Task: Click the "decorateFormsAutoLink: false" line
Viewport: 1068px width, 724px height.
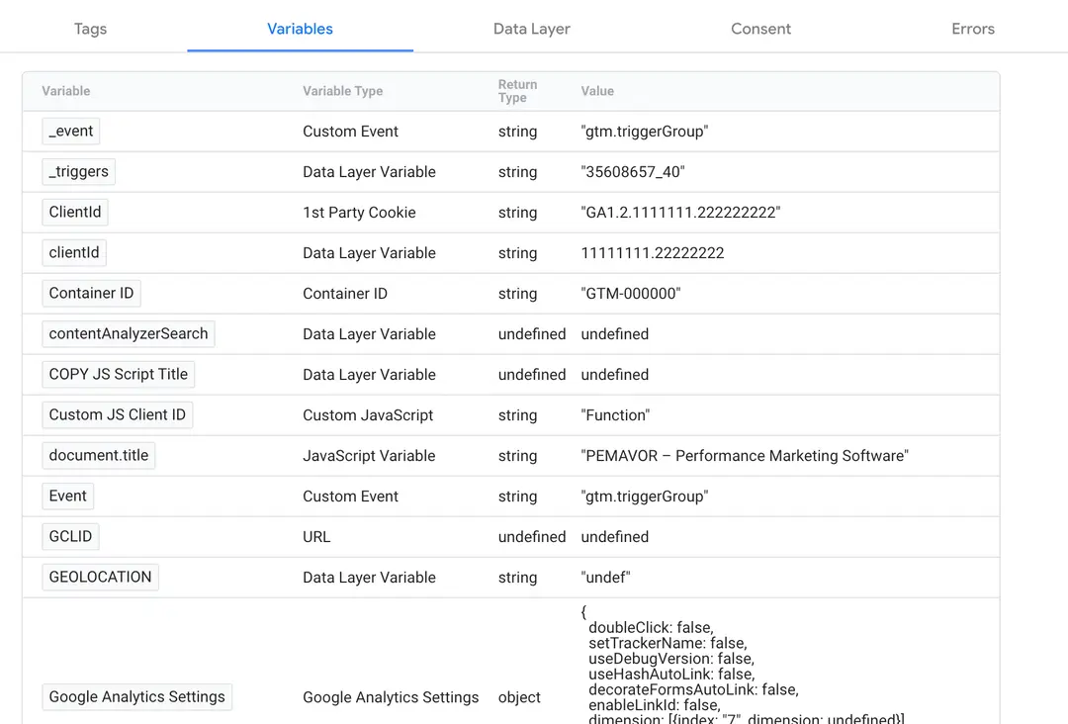Action: tap(693, 689)
